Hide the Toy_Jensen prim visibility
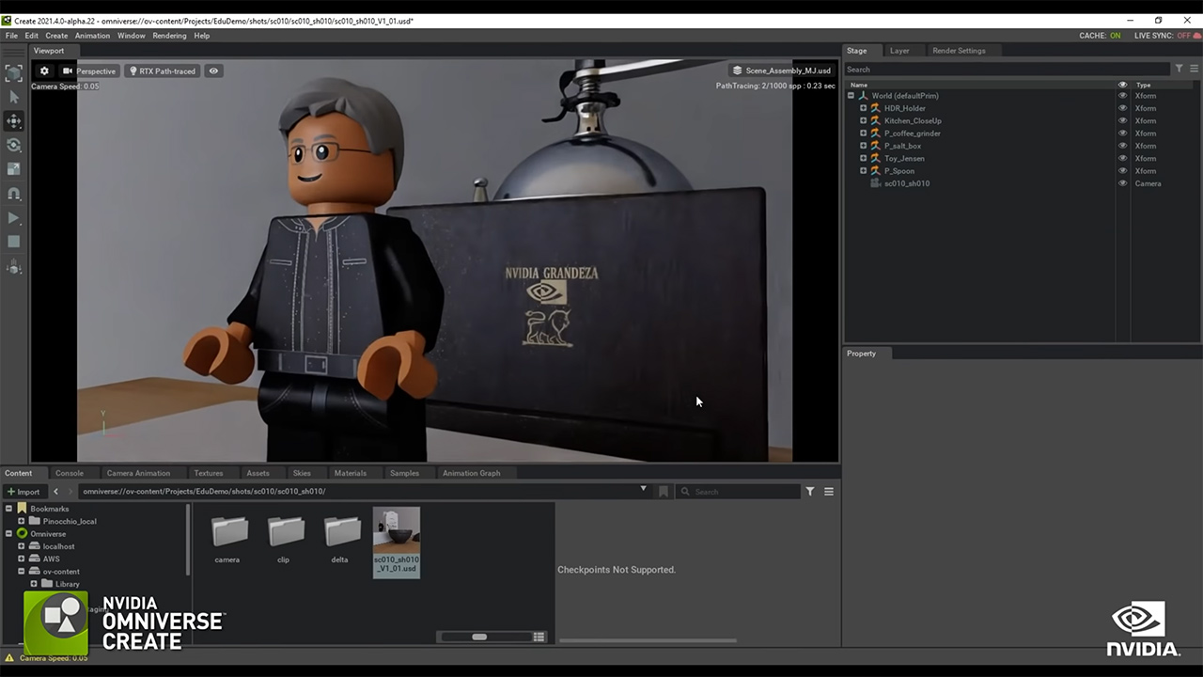The width and height of the screenshot is (1203, 677). [1122, 158]
